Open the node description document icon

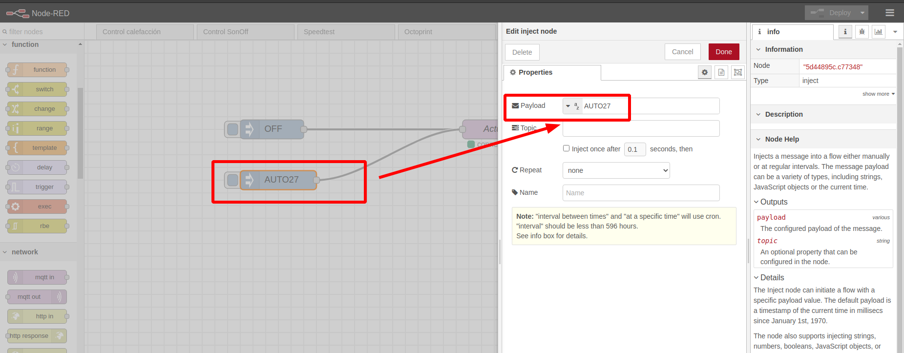click(721, 72)
